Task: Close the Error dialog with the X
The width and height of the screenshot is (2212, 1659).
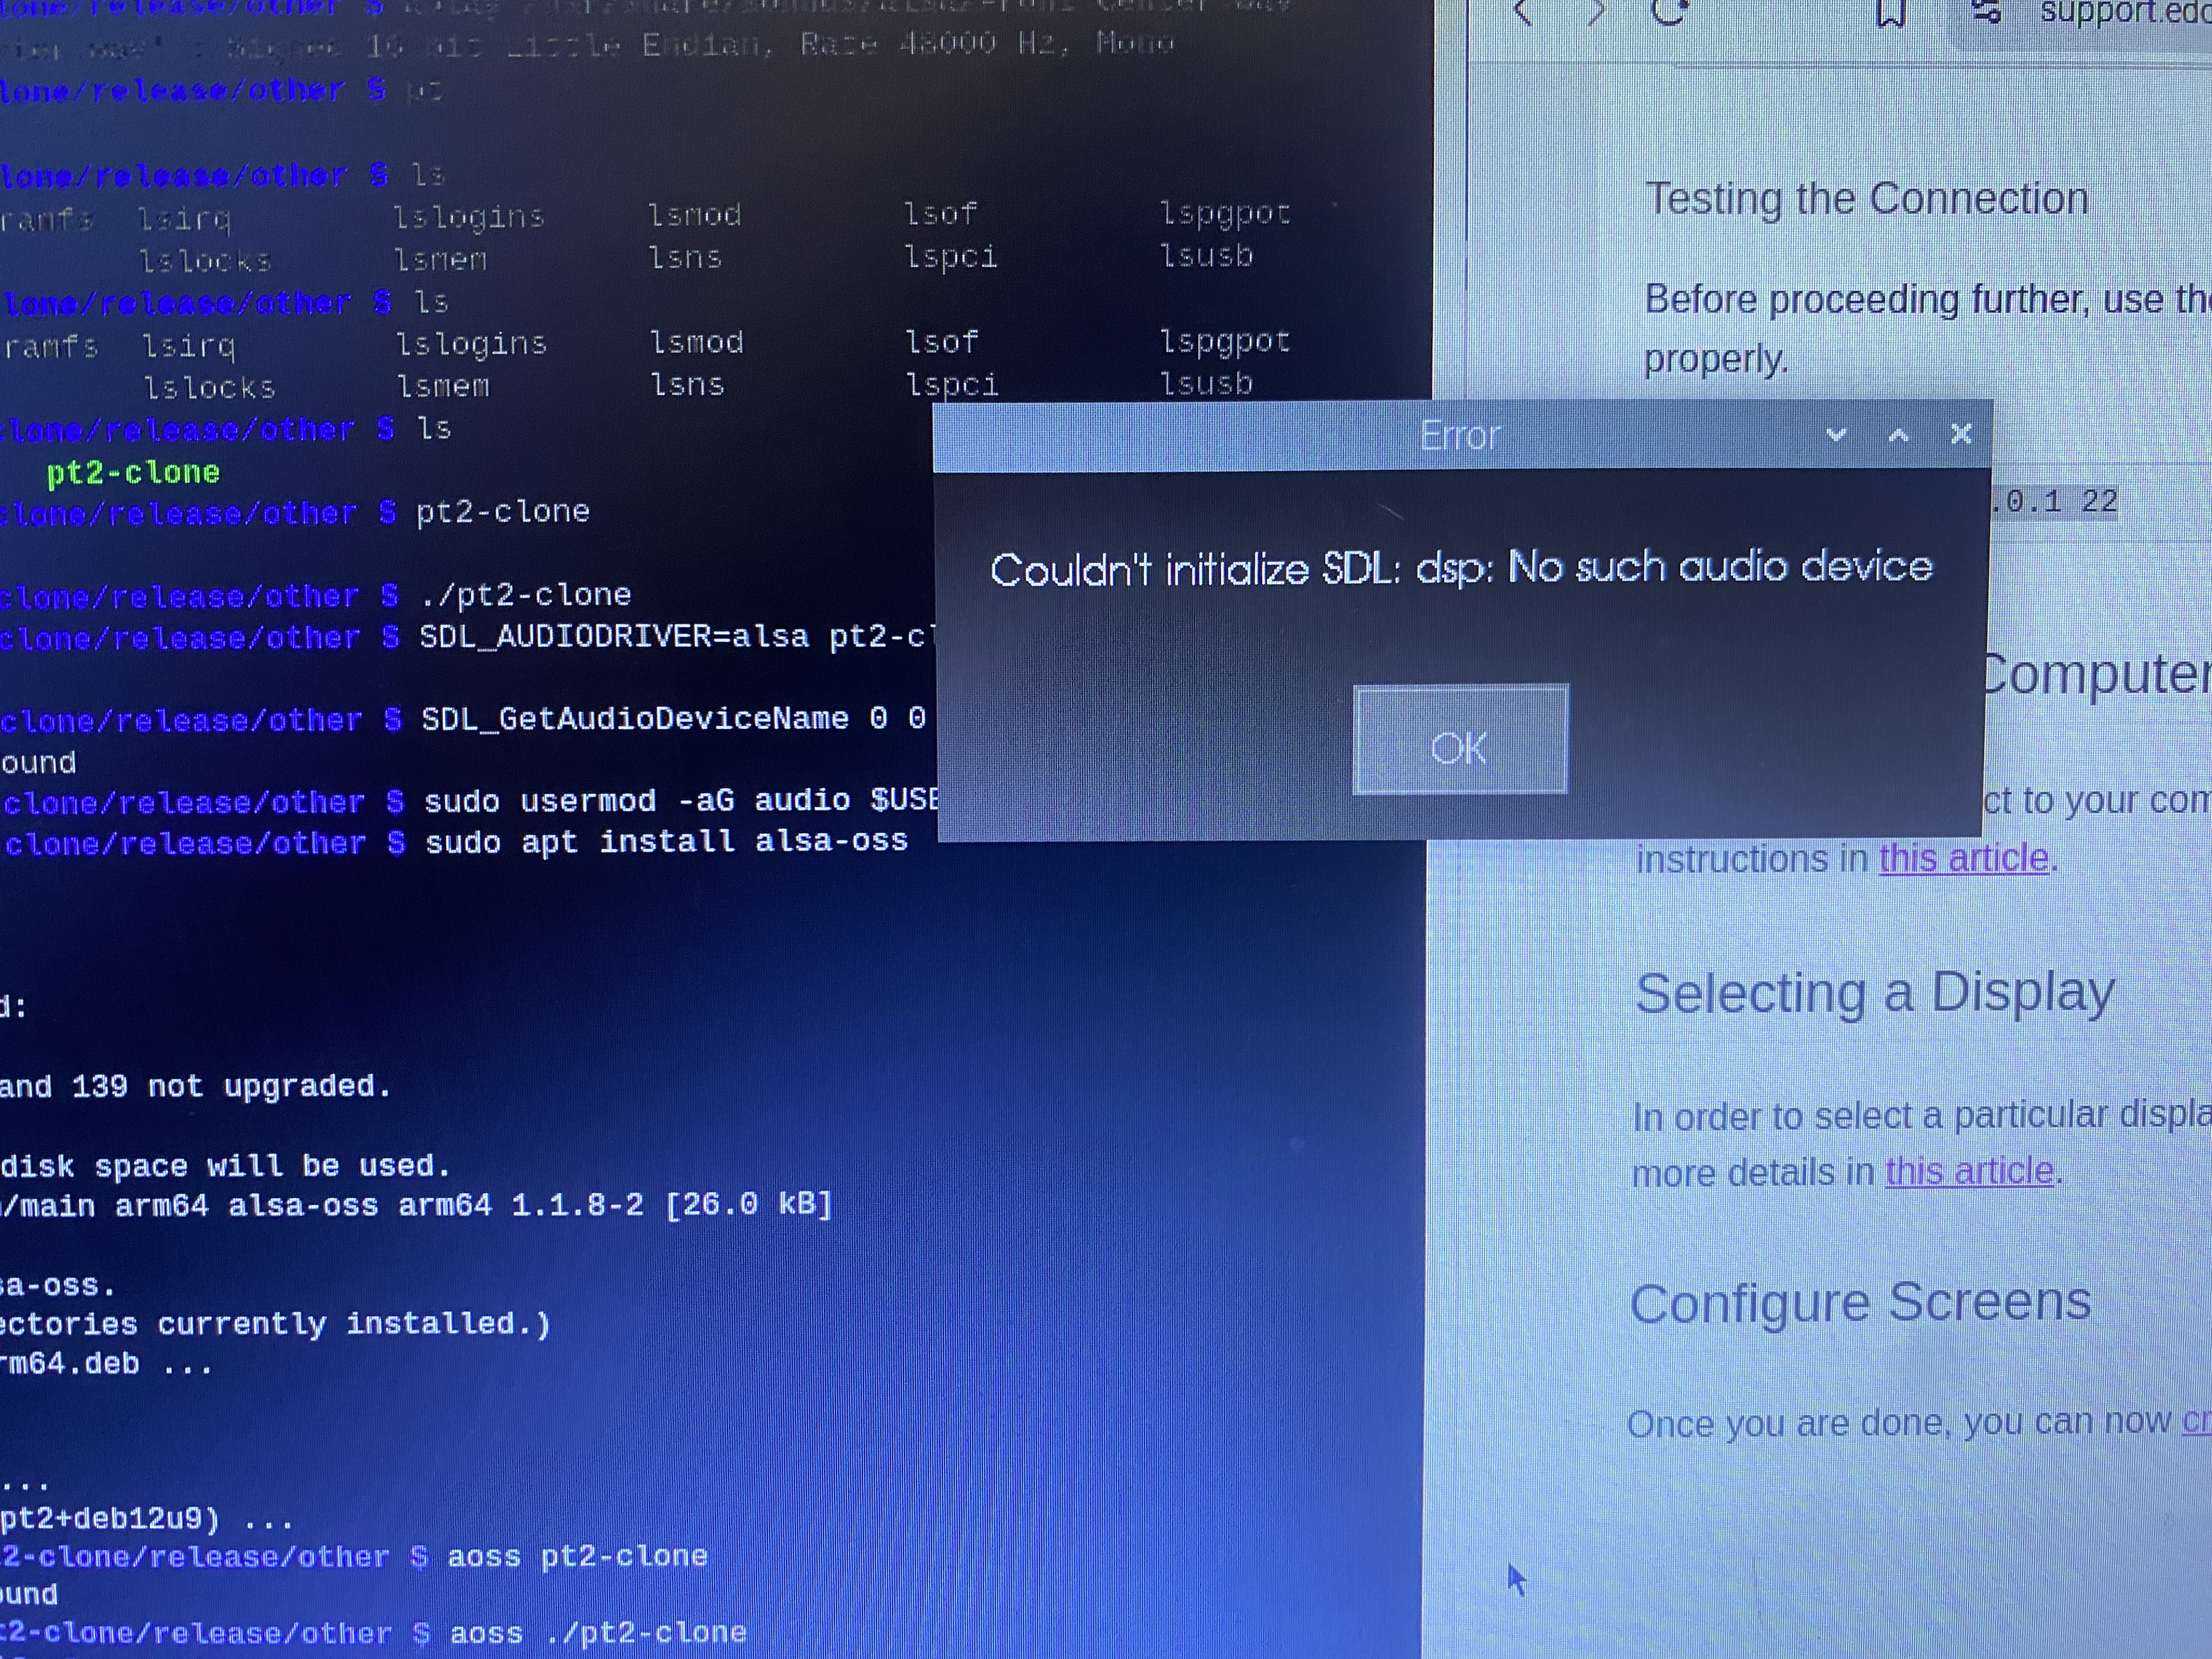Action: (x=1961, y=434)
